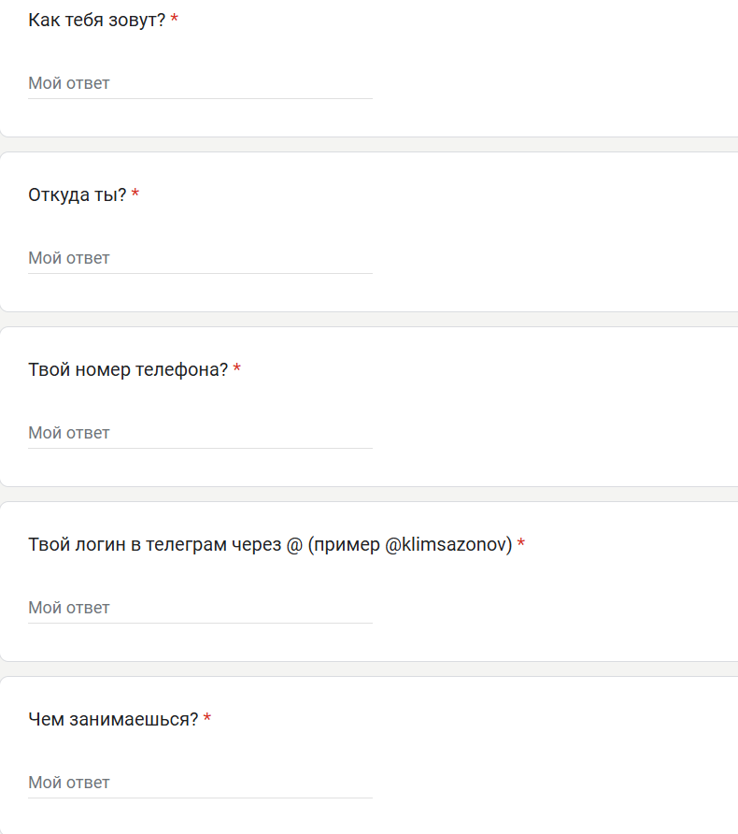Screen dimensions: 738x834
Task: Click the red asterisk beside 'Чем занимаешься?'
Action: 207,719
